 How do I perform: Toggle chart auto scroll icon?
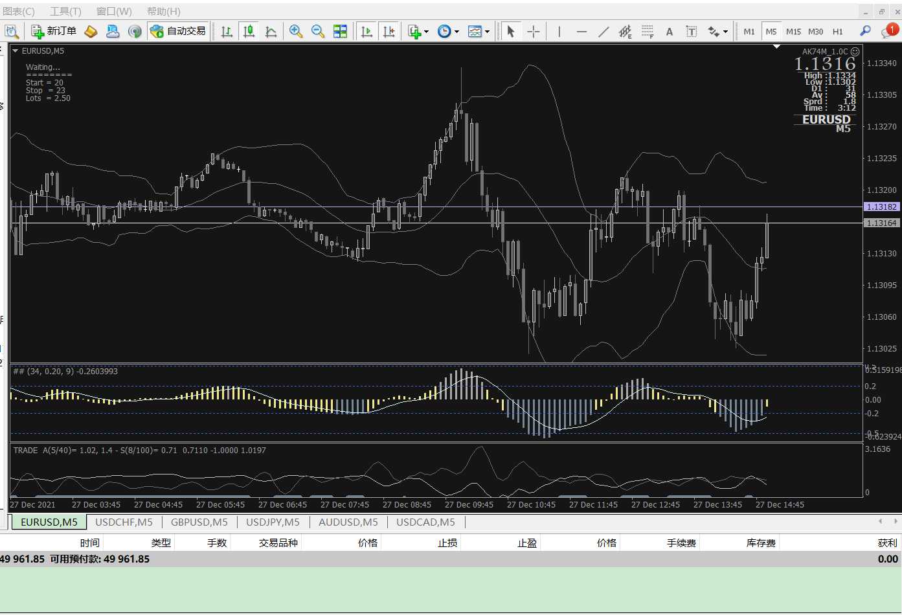tap(367, 31)
